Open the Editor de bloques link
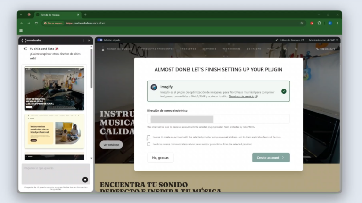Viewport: 362px width, 203px height. click(289, 40)
